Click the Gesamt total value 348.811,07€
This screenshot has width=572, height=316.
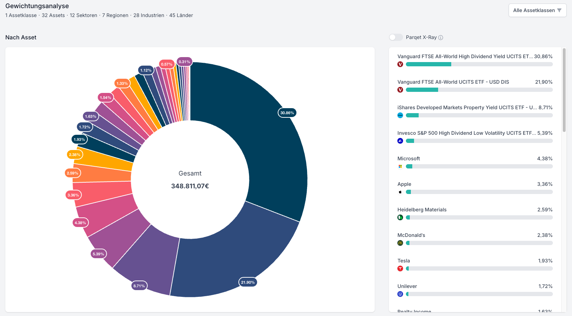190,186
